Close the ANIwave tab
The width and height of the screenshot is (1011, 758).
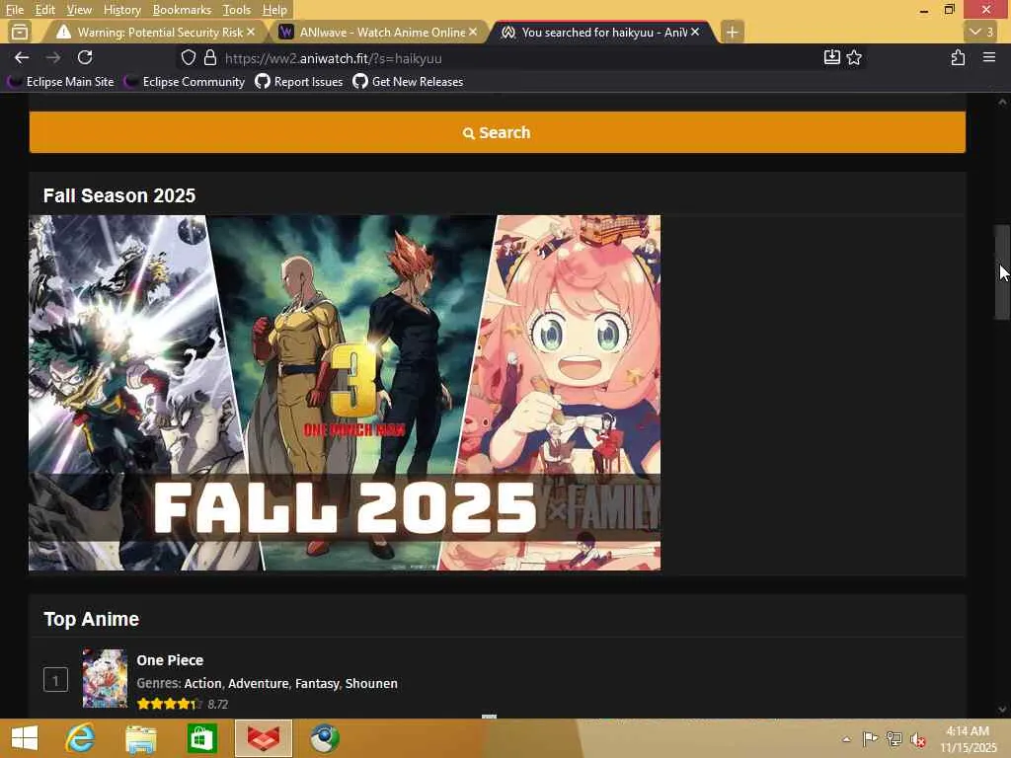pyautogui.click(x=473, y=32)
